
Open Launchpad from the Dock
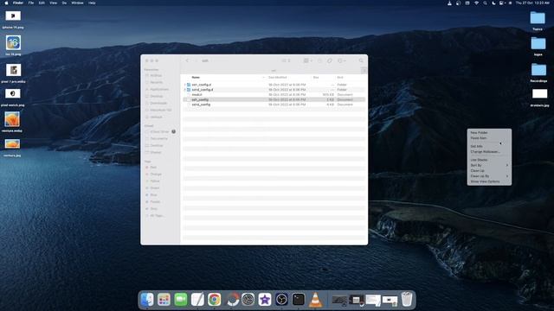pos(164,300)
